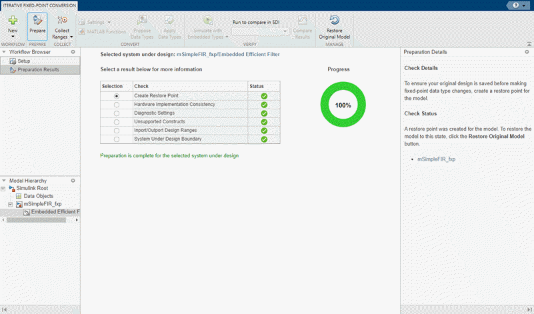Click the Preparation Results item icon

(13, 70)
